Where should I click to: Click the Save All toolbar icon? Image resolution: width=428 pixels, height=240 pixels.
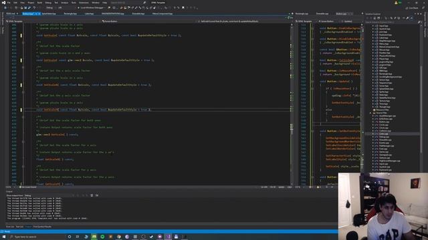pos(29,8)
